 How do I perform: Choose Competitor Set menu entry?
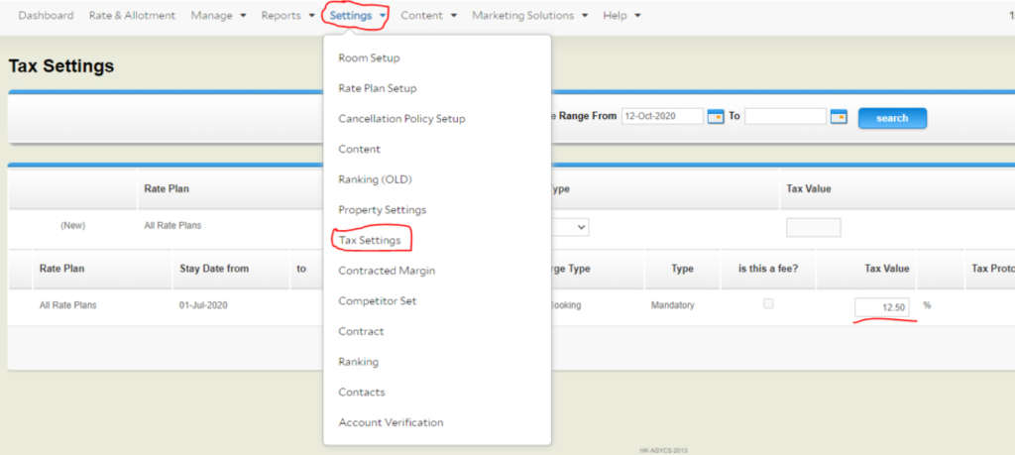[379, 300]
